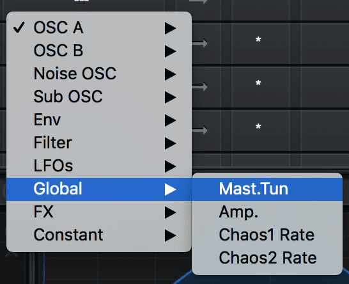Click the disclosure arrow next to OSC A
This screenshot has height=284, width=349.
pyautogui.click(x=171, y=28)
